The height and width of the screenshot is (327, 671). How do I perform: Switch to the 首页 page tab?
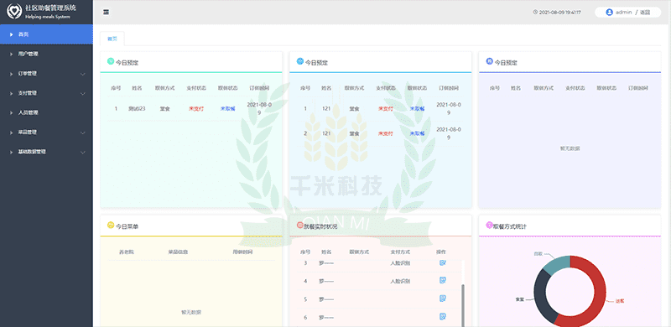(x=112, y=39)
